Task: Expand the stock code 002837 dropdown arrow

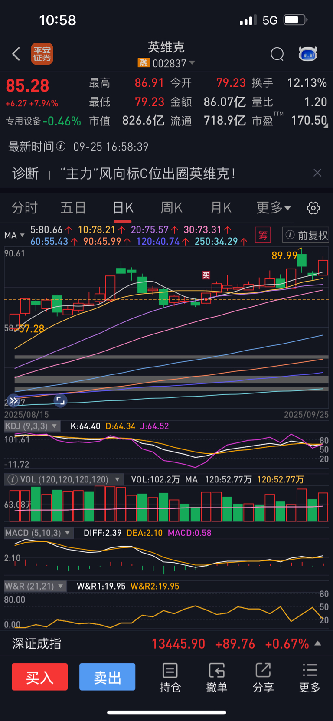Action: coord(192,63)
